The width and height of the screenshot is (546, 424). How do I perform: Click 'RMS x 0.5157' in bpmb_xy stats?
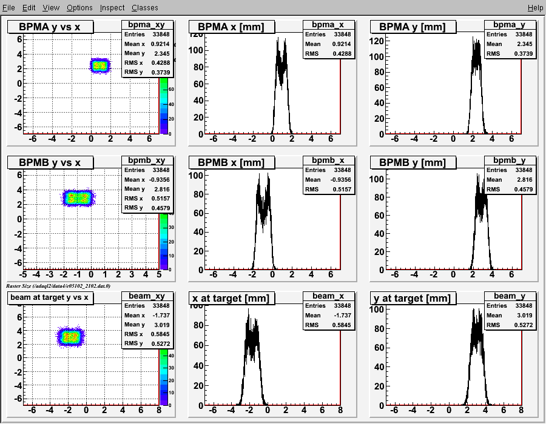coord(147,199)
